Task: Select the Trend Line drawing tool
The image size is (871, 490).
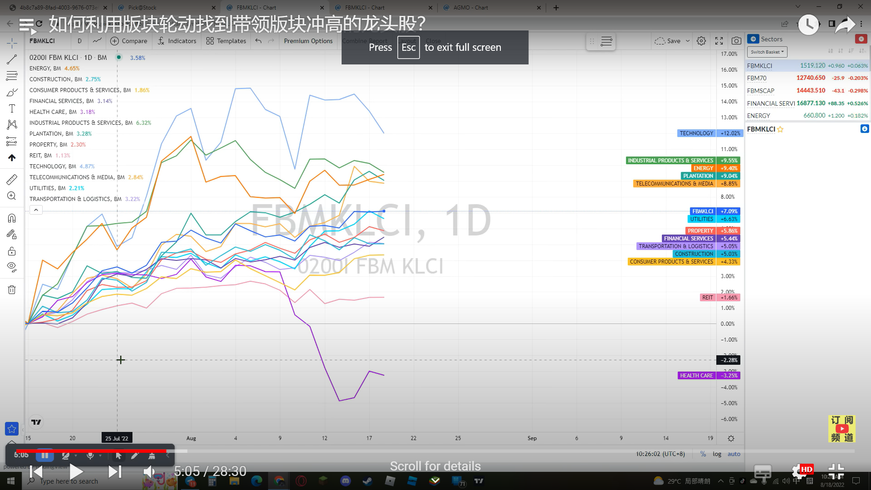Action: click(11, 59)
